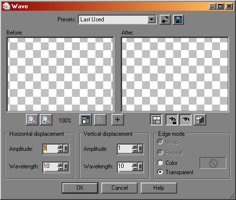Click the fit image to window icon
236x200 pixels.
coord(86,120)
